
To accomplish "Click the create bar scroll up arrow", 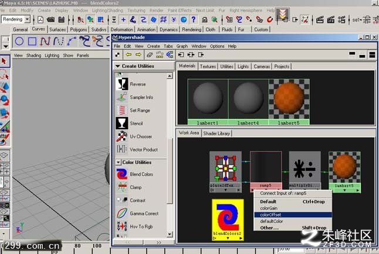I will (x=170, y=76).
